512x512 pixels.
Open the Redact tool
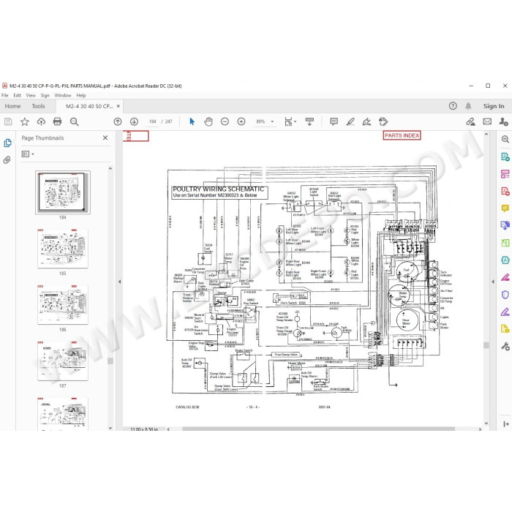click(505, 277)
